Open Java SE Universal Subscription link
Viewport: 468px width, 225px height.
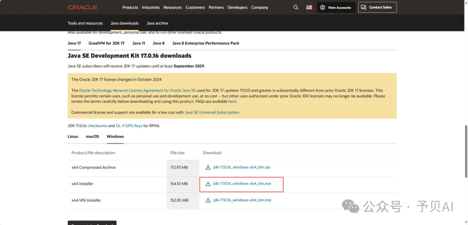(x=211, y=112)
